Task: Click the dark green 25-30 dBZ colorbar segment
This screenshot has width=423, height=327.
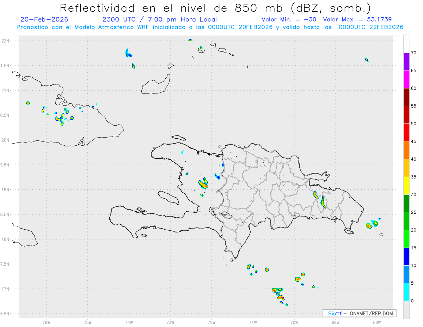Action: [x=406, y=203]
